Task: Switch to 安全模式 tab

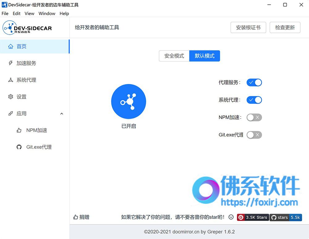Action: tap(174, 56)
